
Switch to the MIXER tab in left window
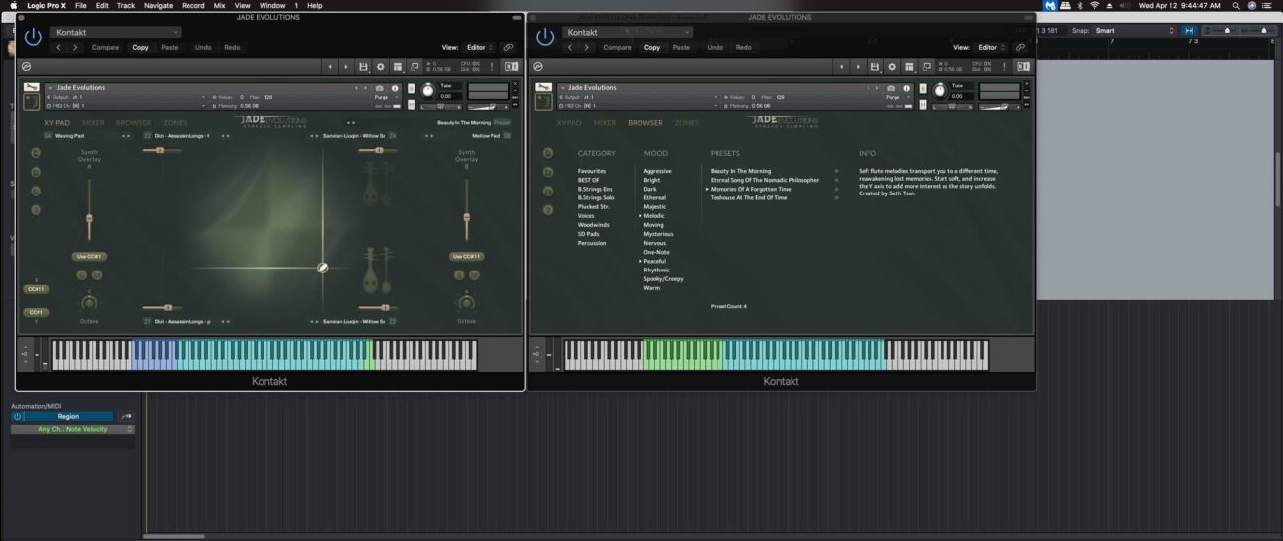(x=93, y=123)
